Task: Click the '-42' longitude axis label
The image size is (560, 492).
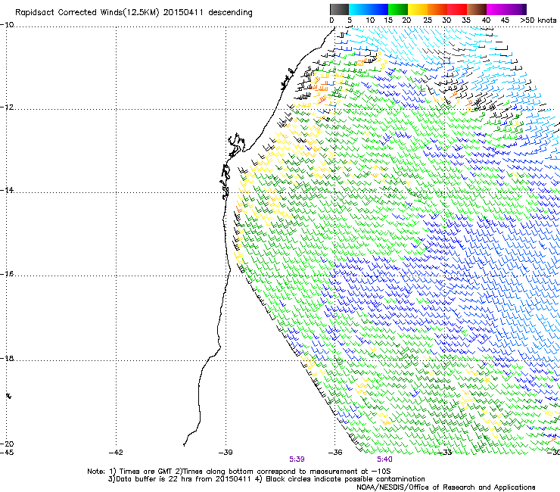Action: click(x=116, y=453)
